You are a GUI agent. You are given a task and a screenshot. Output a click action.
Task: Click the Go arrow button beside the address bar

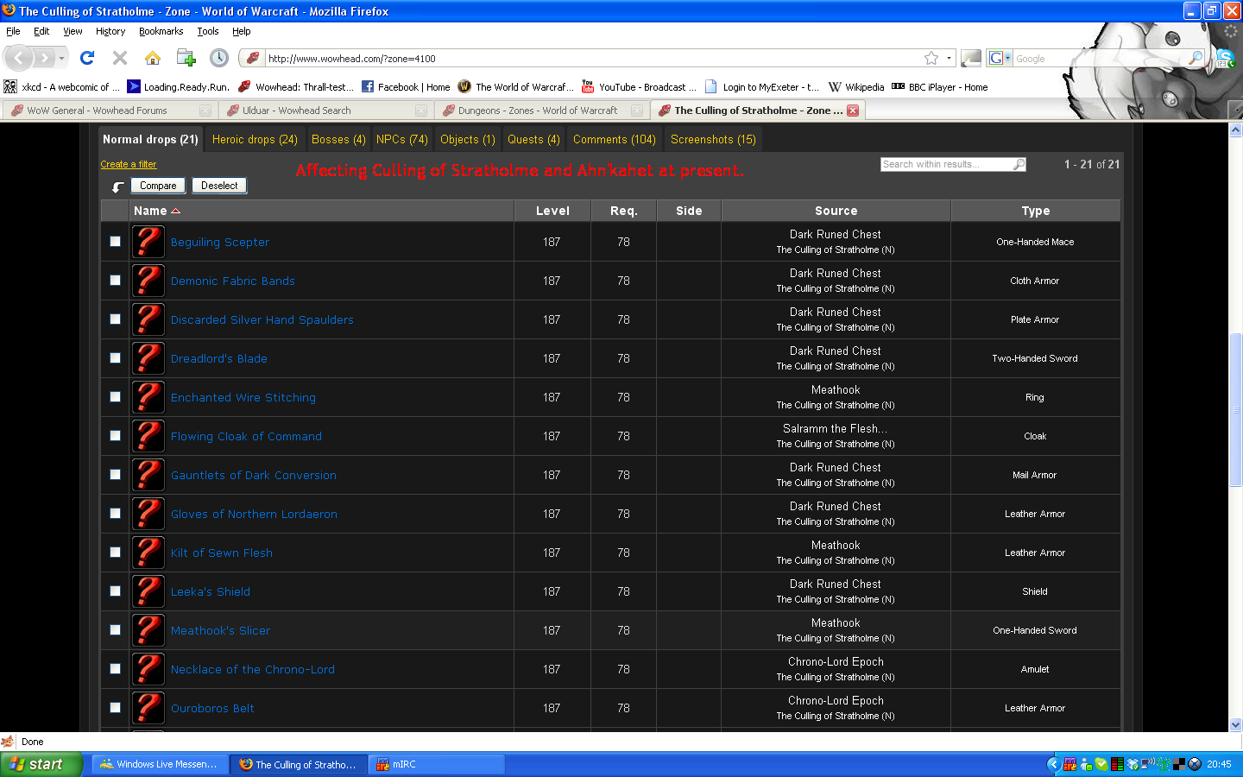pos(971,58)
